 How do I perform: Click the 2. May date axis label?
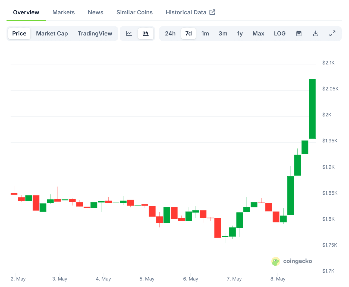click(x=18, y=279)
